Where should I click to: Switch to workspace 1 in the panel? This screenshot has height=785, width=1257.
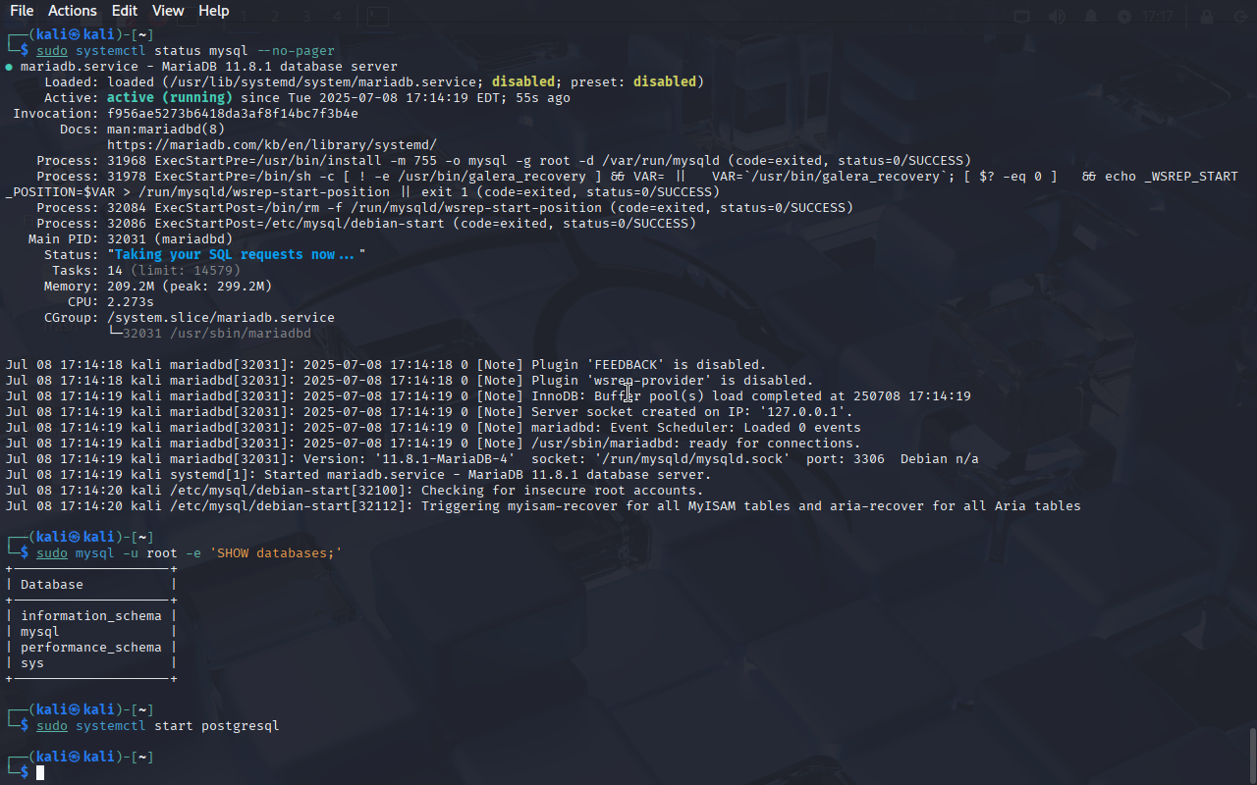pyautogui.click(x=244, y=17)
